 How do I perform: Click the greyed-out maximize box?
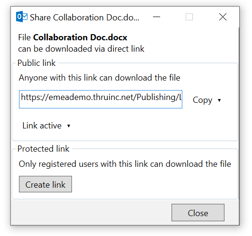[x=189, y=17]
